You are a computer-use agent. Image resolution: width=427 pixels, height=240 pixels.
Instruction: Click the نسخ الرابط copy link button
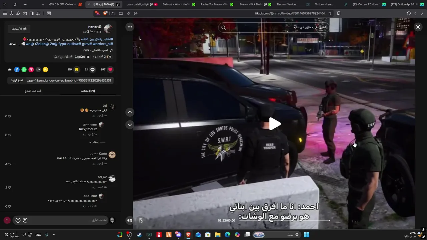coord(17,80)
